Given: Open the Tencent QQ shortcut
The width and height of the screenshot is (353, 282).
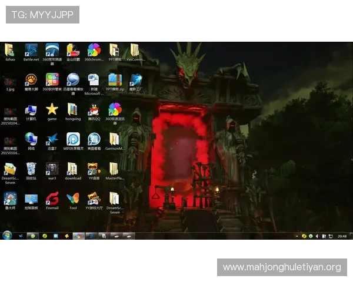Looking at the screenshot, I should [94, 109].
